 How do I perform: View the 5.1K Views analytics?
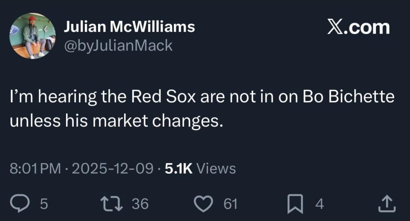[x=200, y=169]
